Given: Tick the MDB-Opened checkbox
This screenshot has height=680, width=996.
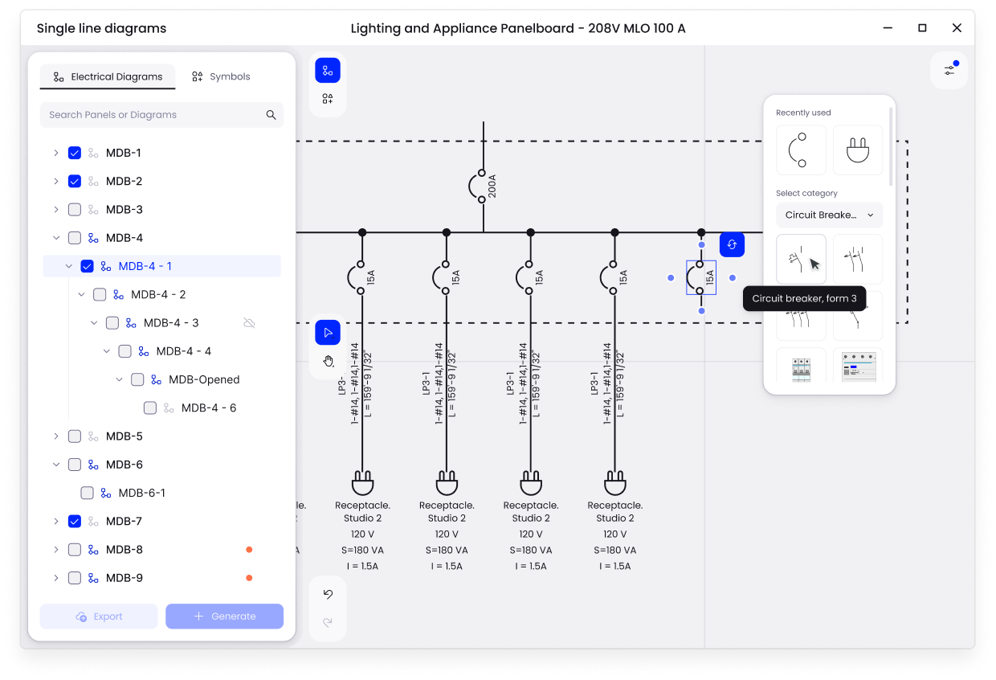Looking at the screenshot, I should pos(137,379).
